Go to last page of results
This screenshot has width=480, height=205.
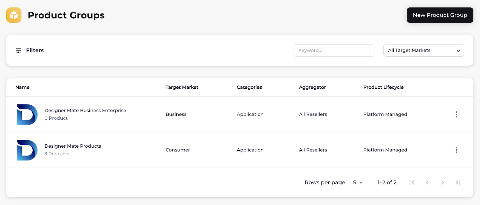458,182
